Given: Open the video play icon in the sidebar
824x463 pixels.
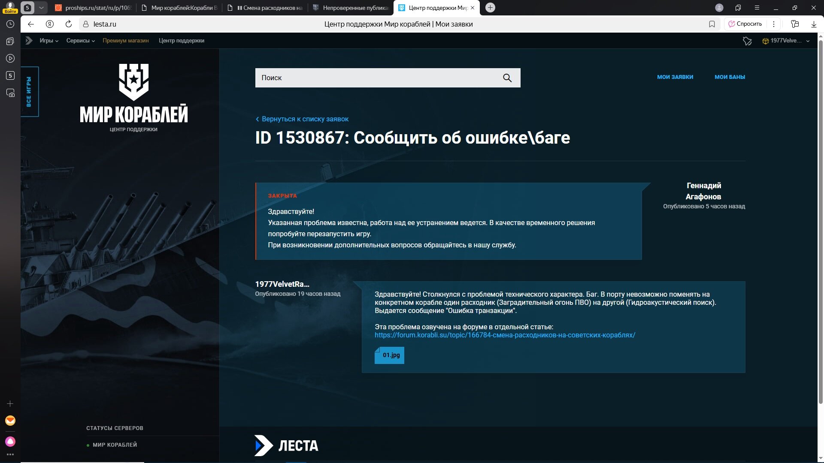Looking at the screenshot, I should click(10, 58).
